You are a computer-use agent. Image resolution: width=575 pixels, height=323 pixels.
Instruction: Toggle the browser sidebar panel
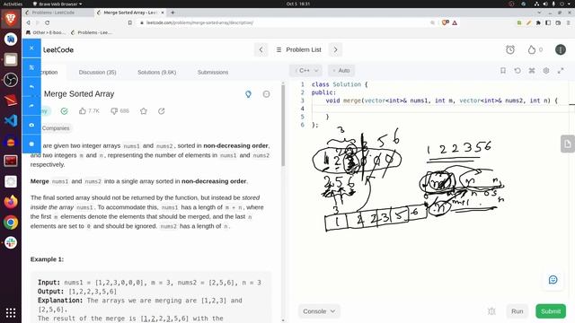(x=548, y=22)
